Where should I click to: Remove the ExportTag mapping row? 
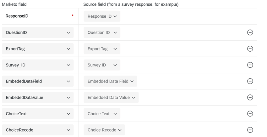[250, 49]
